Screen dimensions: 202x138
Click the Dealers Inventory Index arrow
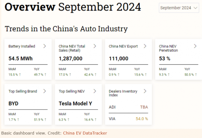tap(145, 91)
